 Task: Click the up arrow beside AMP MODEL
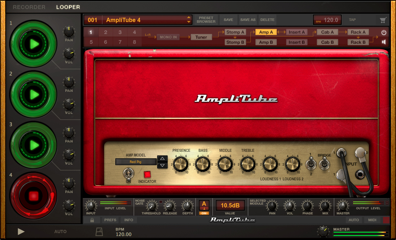tap(162, 158)
